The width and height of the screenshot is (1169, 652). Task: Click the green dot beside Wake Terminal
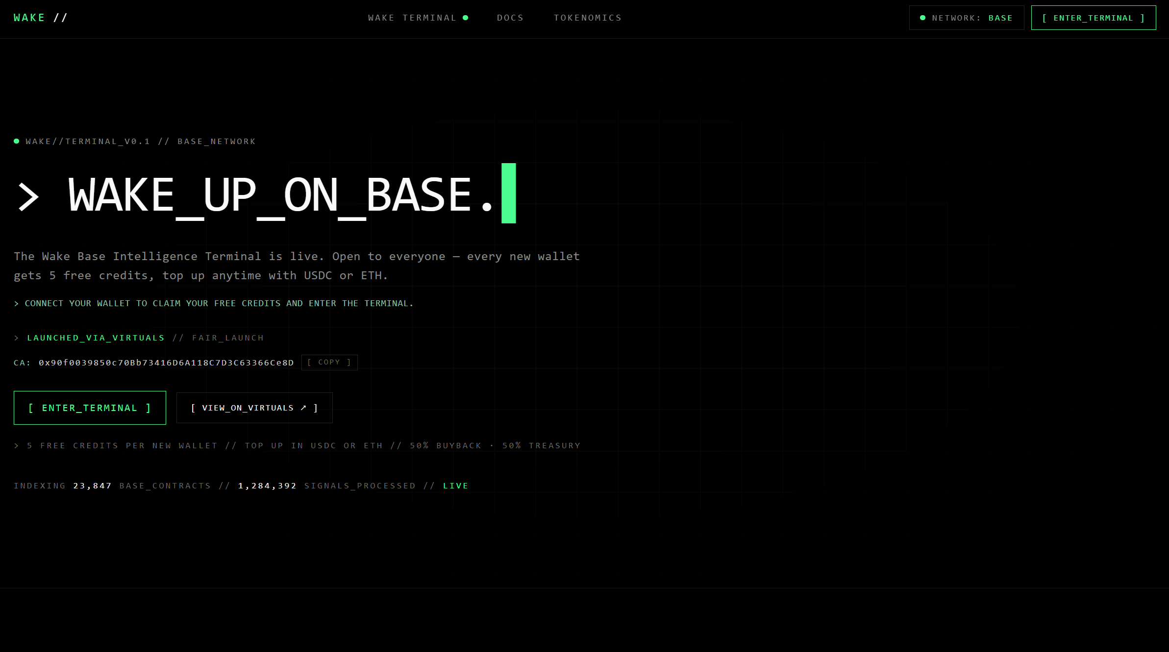466,18
